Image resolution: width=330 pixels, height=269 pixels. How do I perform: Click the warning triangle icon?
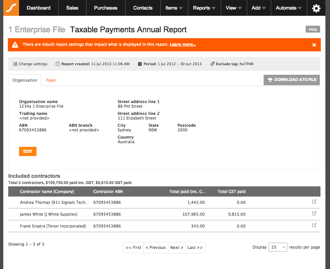pyautogui.click(x=15, y=45)
